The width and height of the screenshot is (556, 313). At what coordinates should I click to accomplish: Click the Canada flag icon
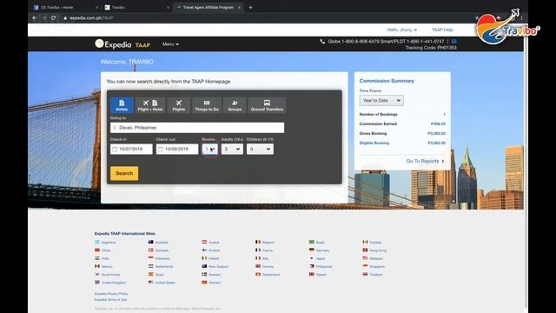tap(365, 242)
